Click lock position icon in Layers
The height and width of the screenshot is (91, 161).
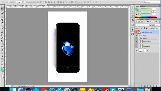tap(144, 28)
